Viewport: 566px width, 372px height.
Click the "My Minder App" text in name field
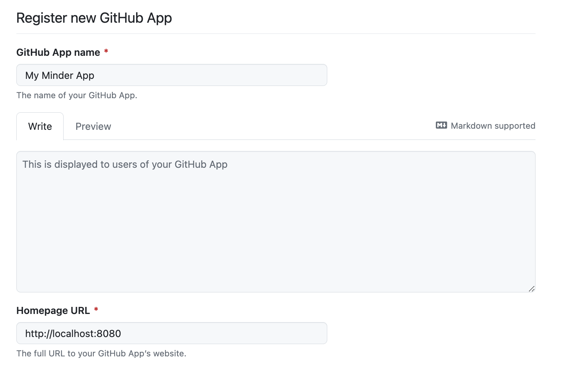(60, 76)
